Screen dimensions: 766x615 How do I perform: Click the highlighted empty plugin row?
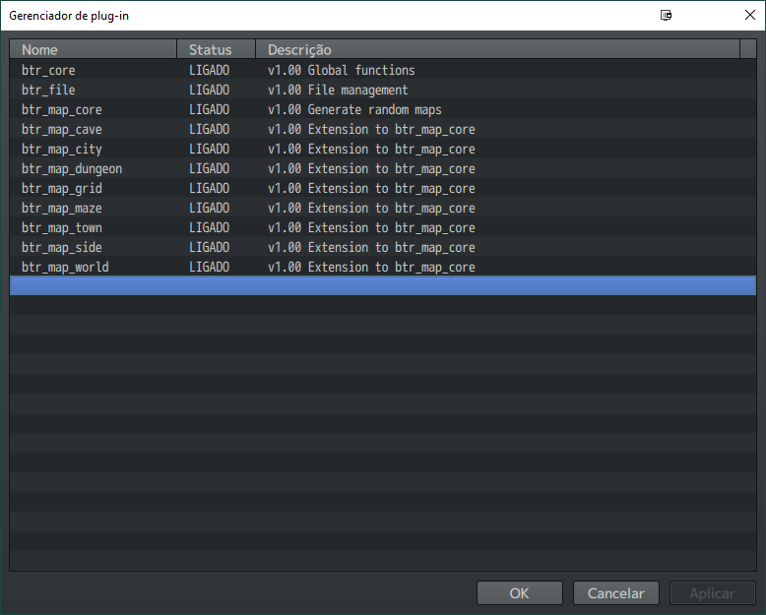(383, 285)
